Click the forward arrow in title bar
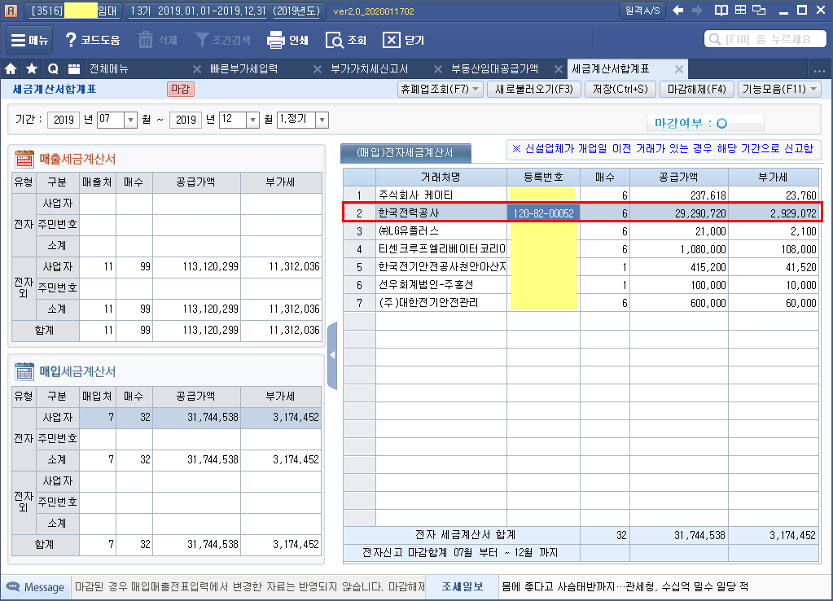The image size is (833, 601). tap(698, 10)
